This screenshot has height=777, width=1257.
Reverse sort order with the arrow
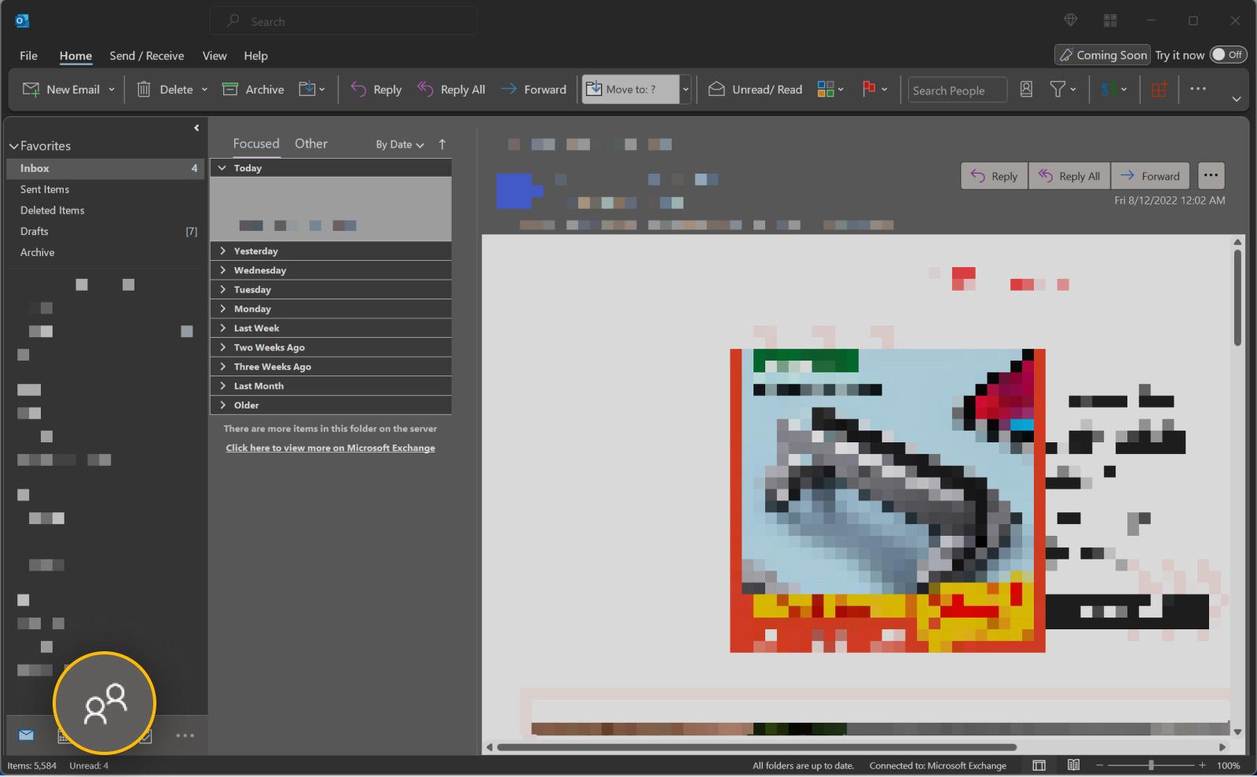click(x=442, y=145)
